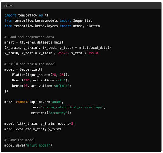Click 'Dense, Flatten' in the layers import

point(86,26)
